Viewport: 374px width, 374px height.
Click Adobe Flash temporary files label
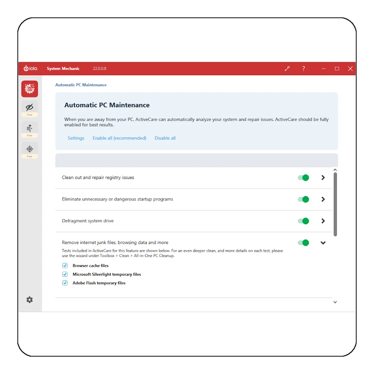point(99,283)
